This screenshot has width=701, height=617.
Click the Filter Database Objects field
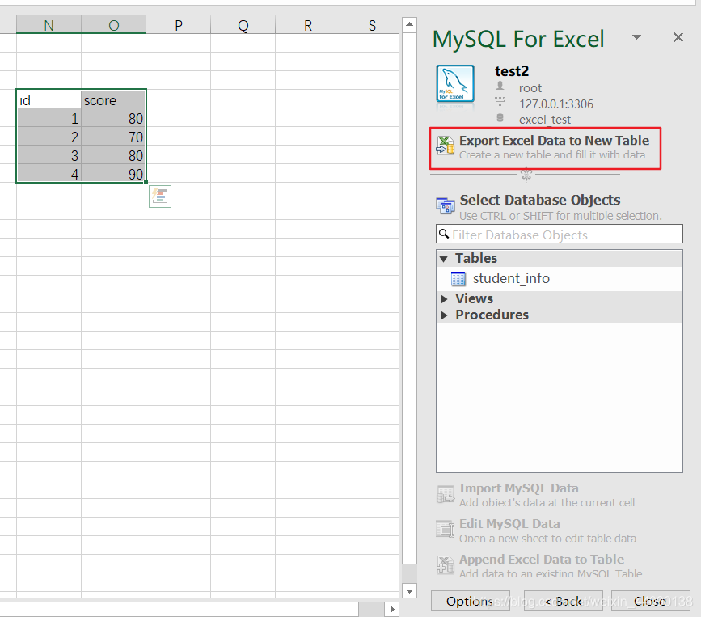(x=560, y=234)
